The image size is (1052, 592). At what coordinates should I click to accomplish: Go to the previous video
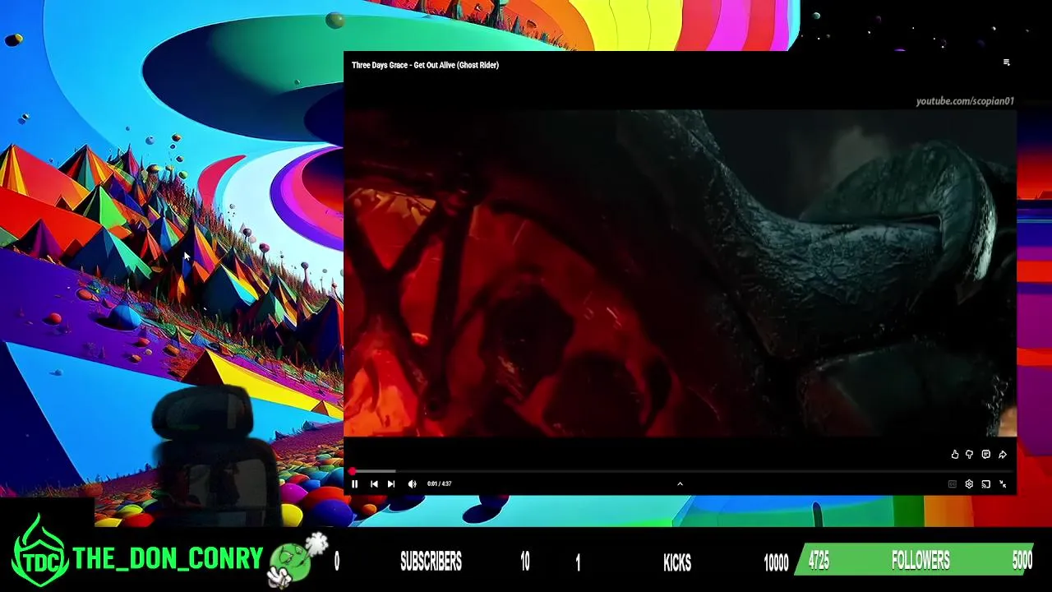coord(374,484)
